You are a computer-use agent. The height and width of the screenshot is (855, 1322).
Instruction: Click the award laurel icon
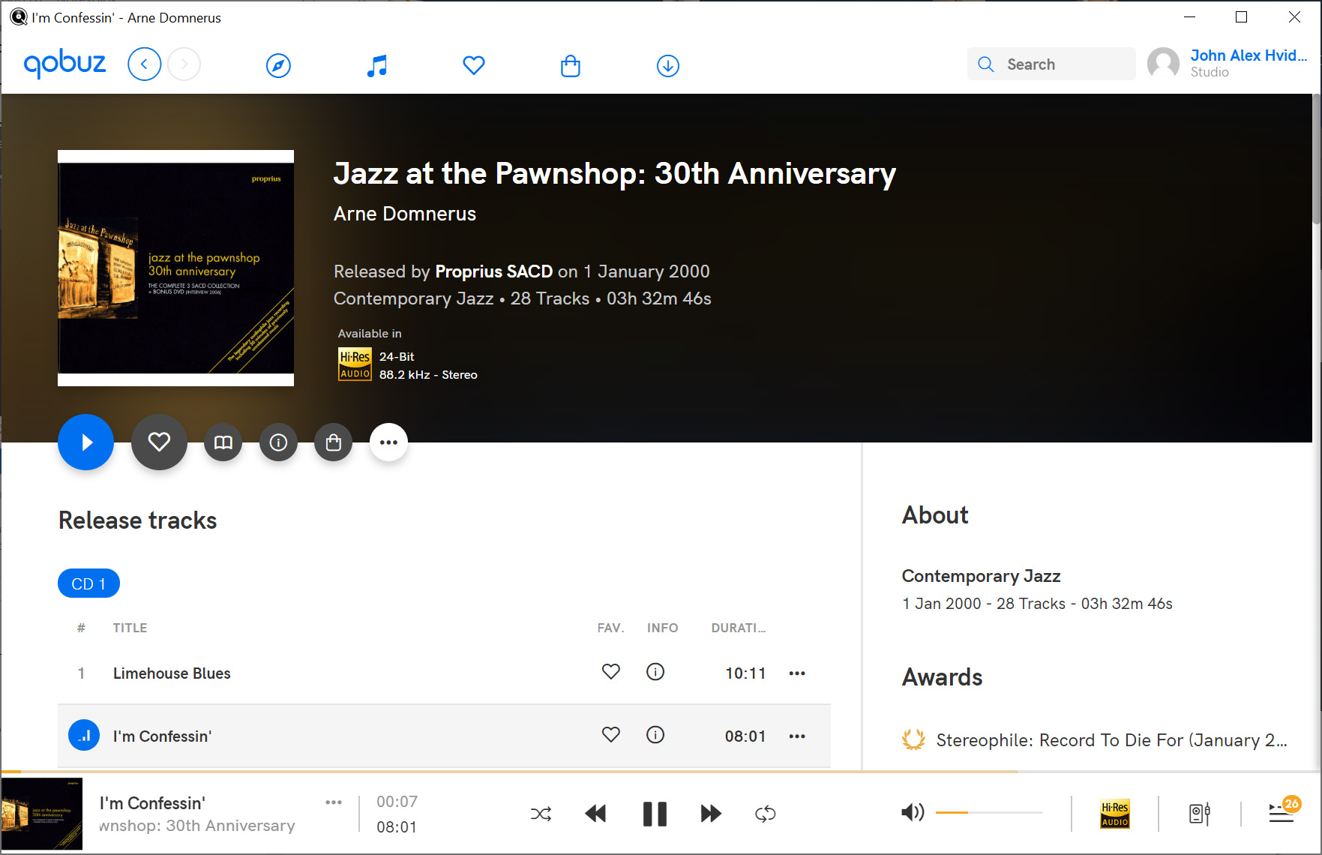[x=913, y=739]
